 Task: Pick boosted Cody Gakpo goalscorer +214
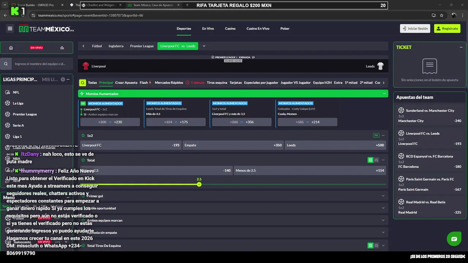307,122
